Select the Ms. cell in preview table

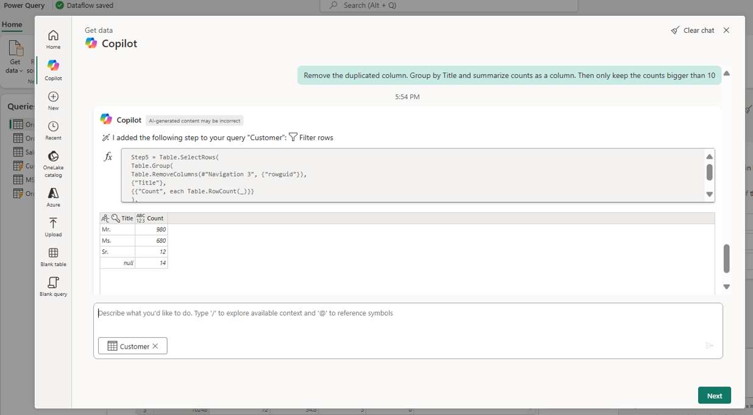[117, 240]
